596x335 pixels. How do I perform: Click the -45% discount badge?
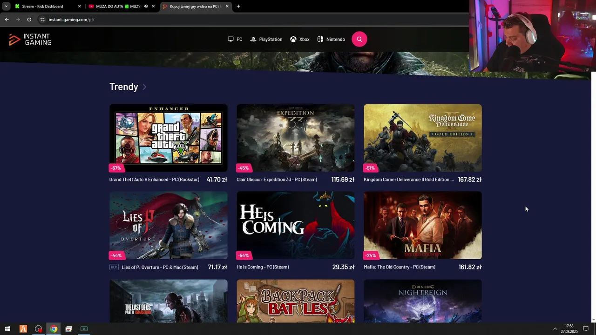coord(244,168)
